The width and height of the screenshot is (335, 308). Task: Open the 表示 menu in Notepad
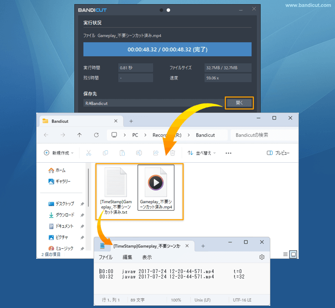coord(147,257)
